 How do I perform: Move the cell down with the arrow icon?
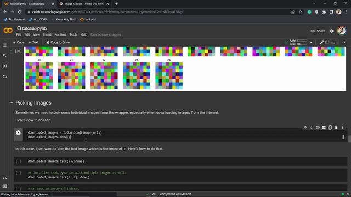pos(312,128)
